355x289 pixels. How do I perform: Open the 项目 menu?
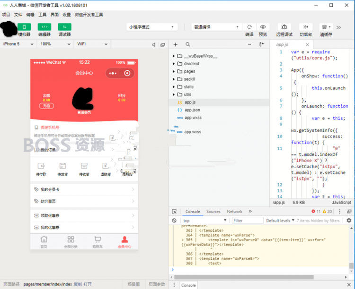[6, 15]
